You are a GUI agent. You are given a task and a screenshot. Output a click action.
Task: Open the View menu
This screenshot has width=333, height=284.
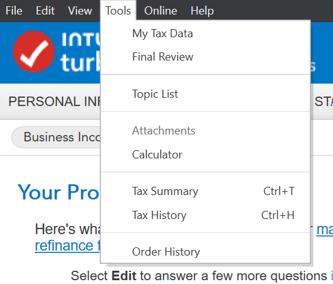(x=80, y=11)
